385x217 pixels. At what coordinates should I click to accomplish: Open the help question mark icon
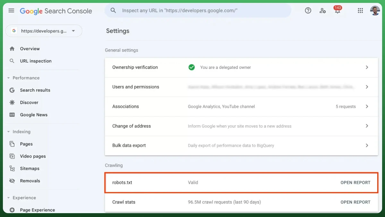click(x=308, y=11)
